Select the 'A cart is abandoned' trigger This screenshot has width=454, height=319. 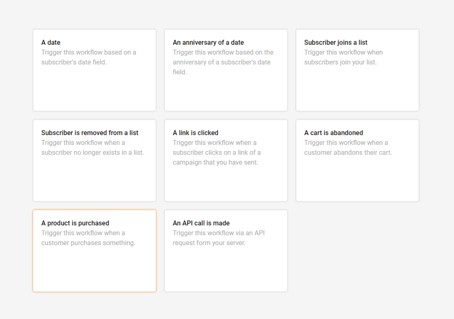pyautogui.click(x=357, y=160)
